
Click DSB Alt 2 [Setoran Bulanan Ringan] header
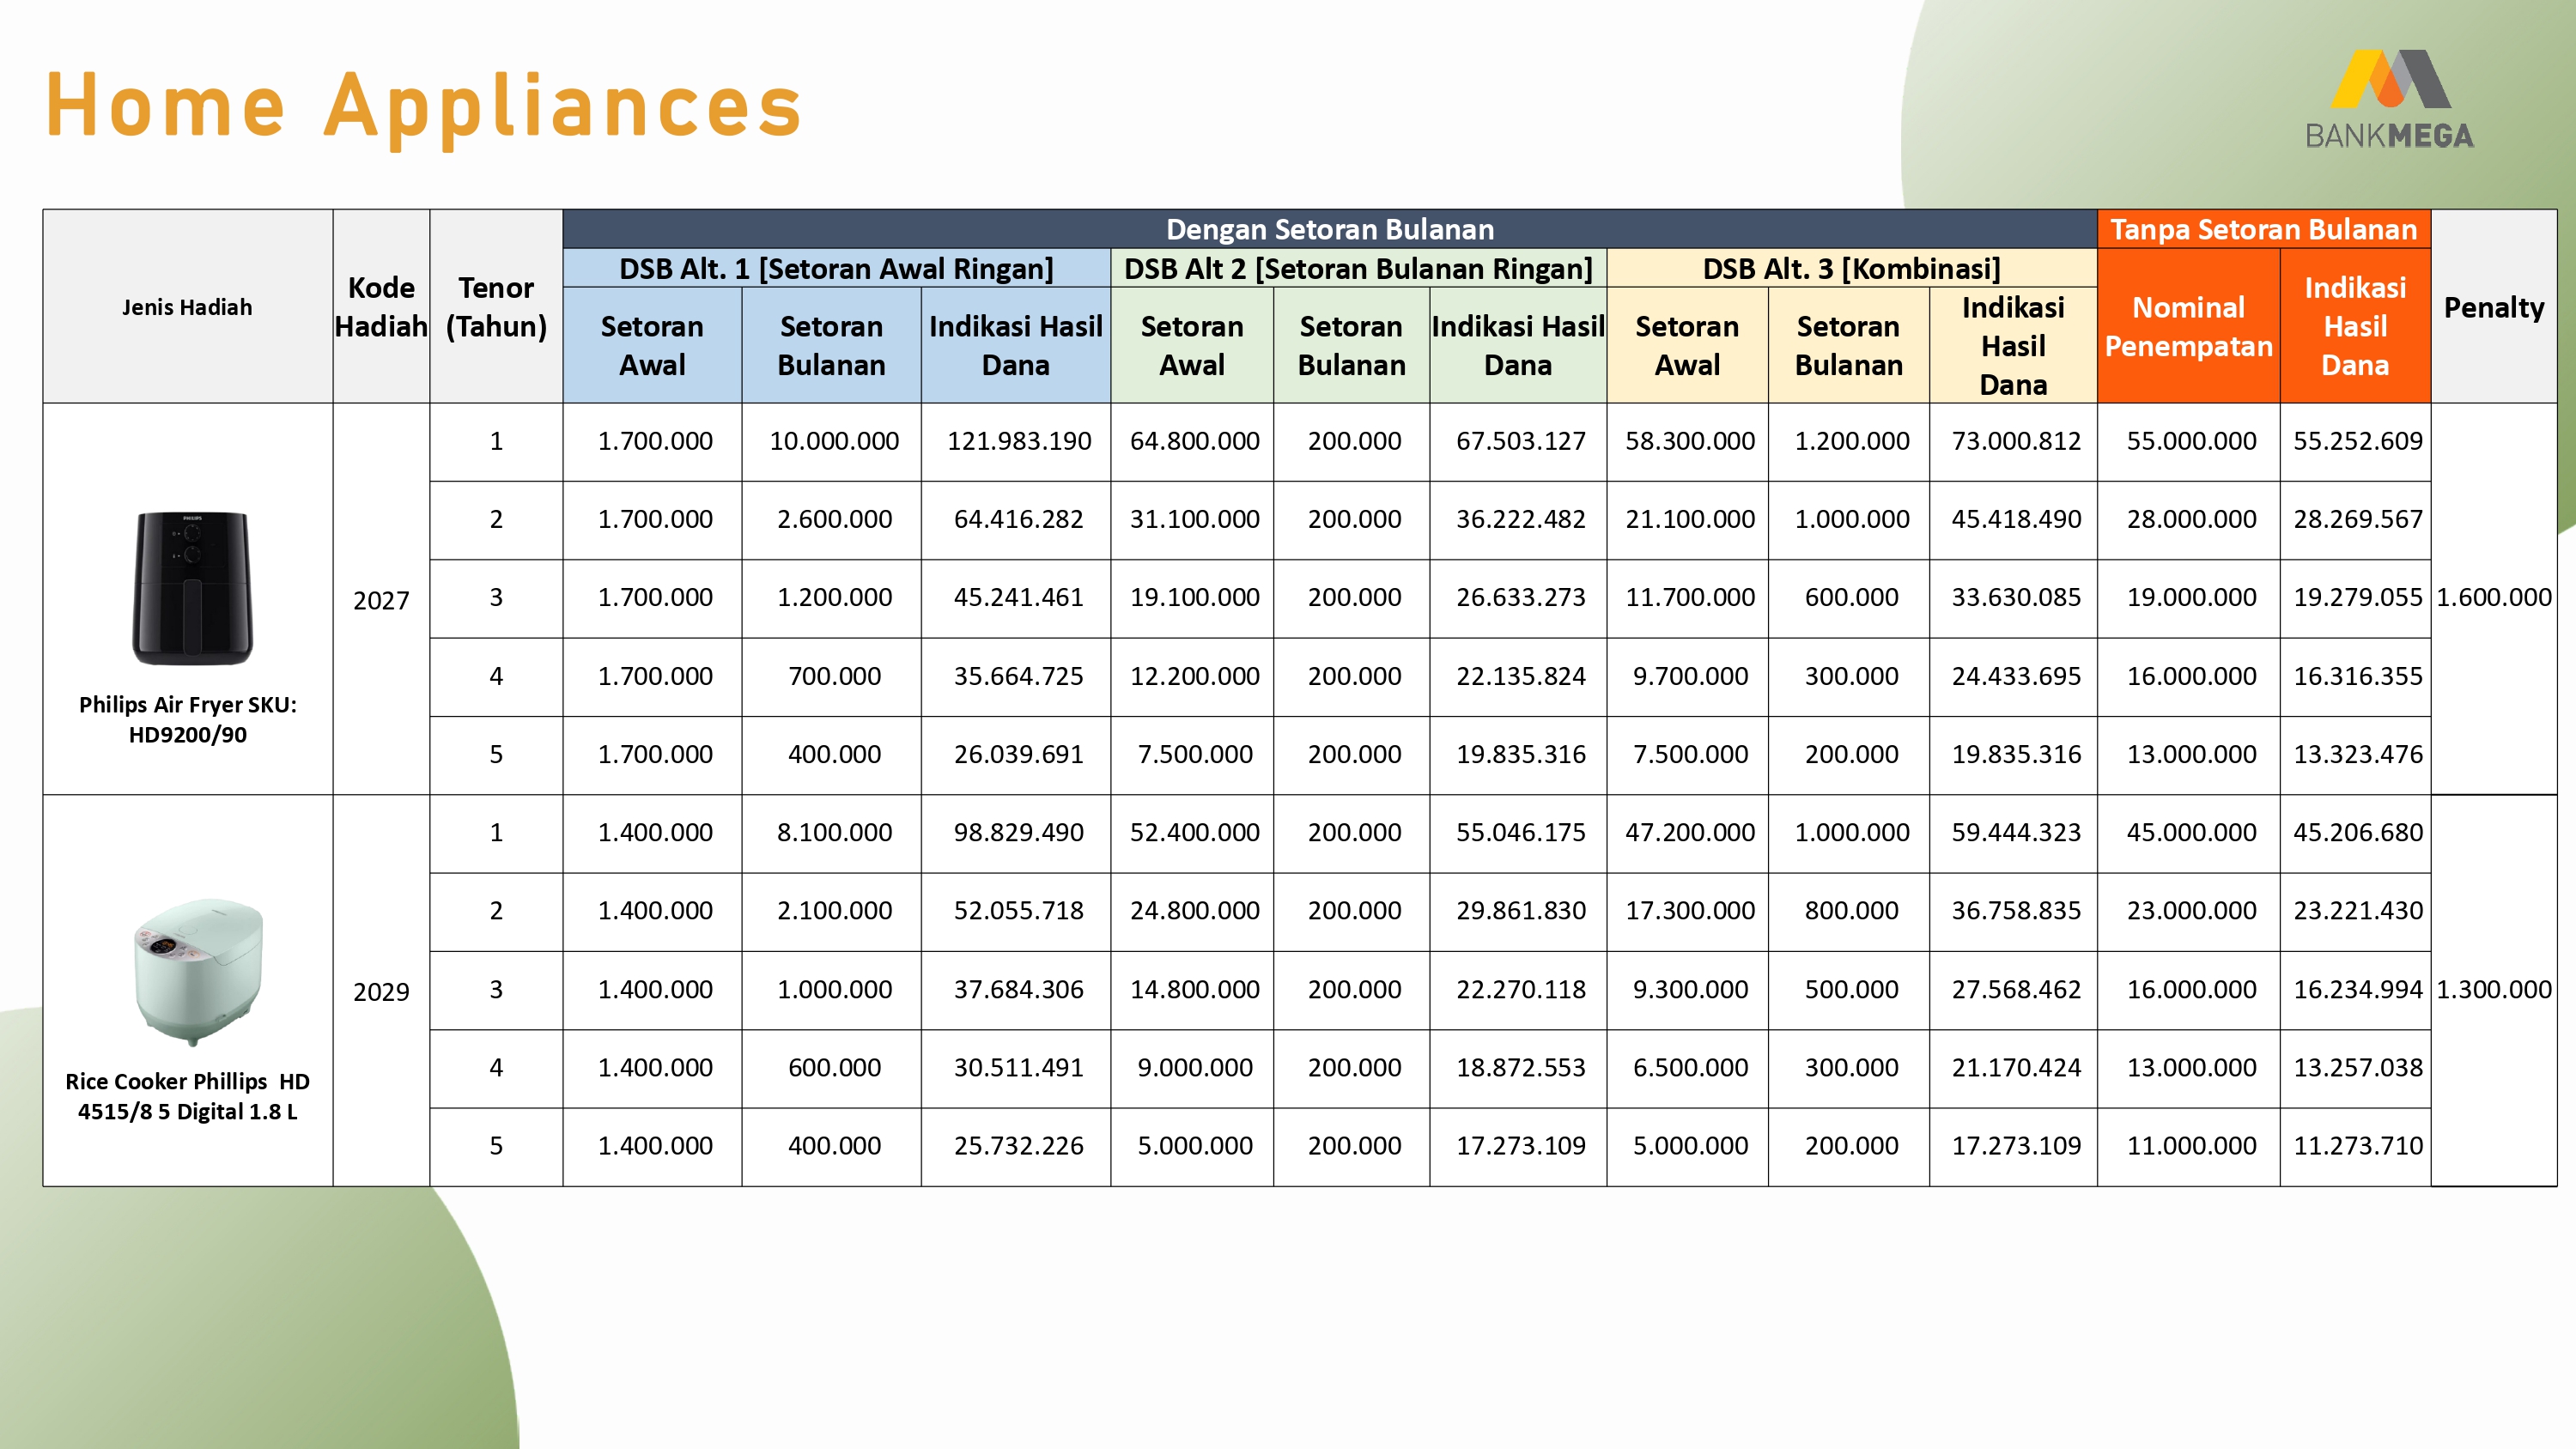(x=1358, y=268)
